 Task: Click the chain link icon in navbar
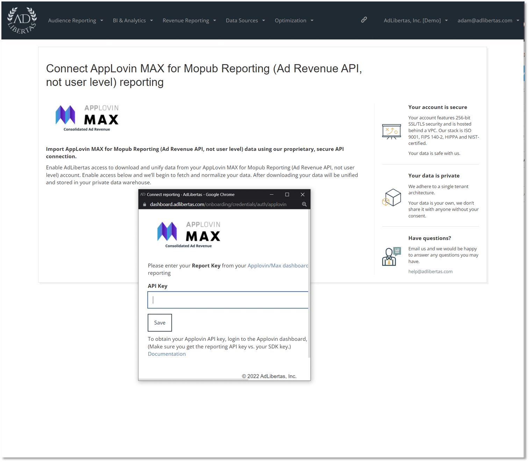[x=364, y=20]
